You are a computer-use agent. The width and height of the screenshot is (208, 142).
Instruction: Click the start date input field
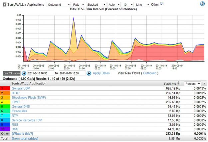(x=40, y=73)
